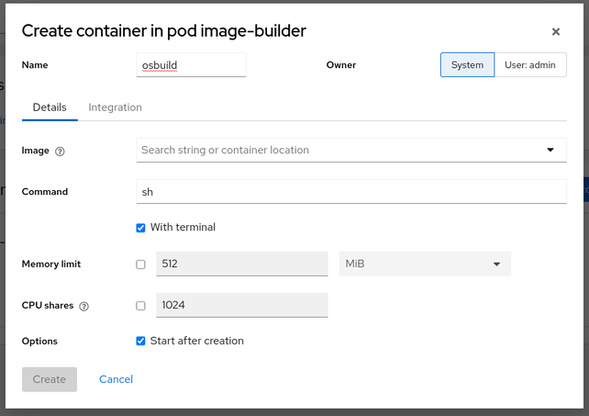Toggle the With terminal checkbox
The image size is (589, 416).
coord(140,228)
